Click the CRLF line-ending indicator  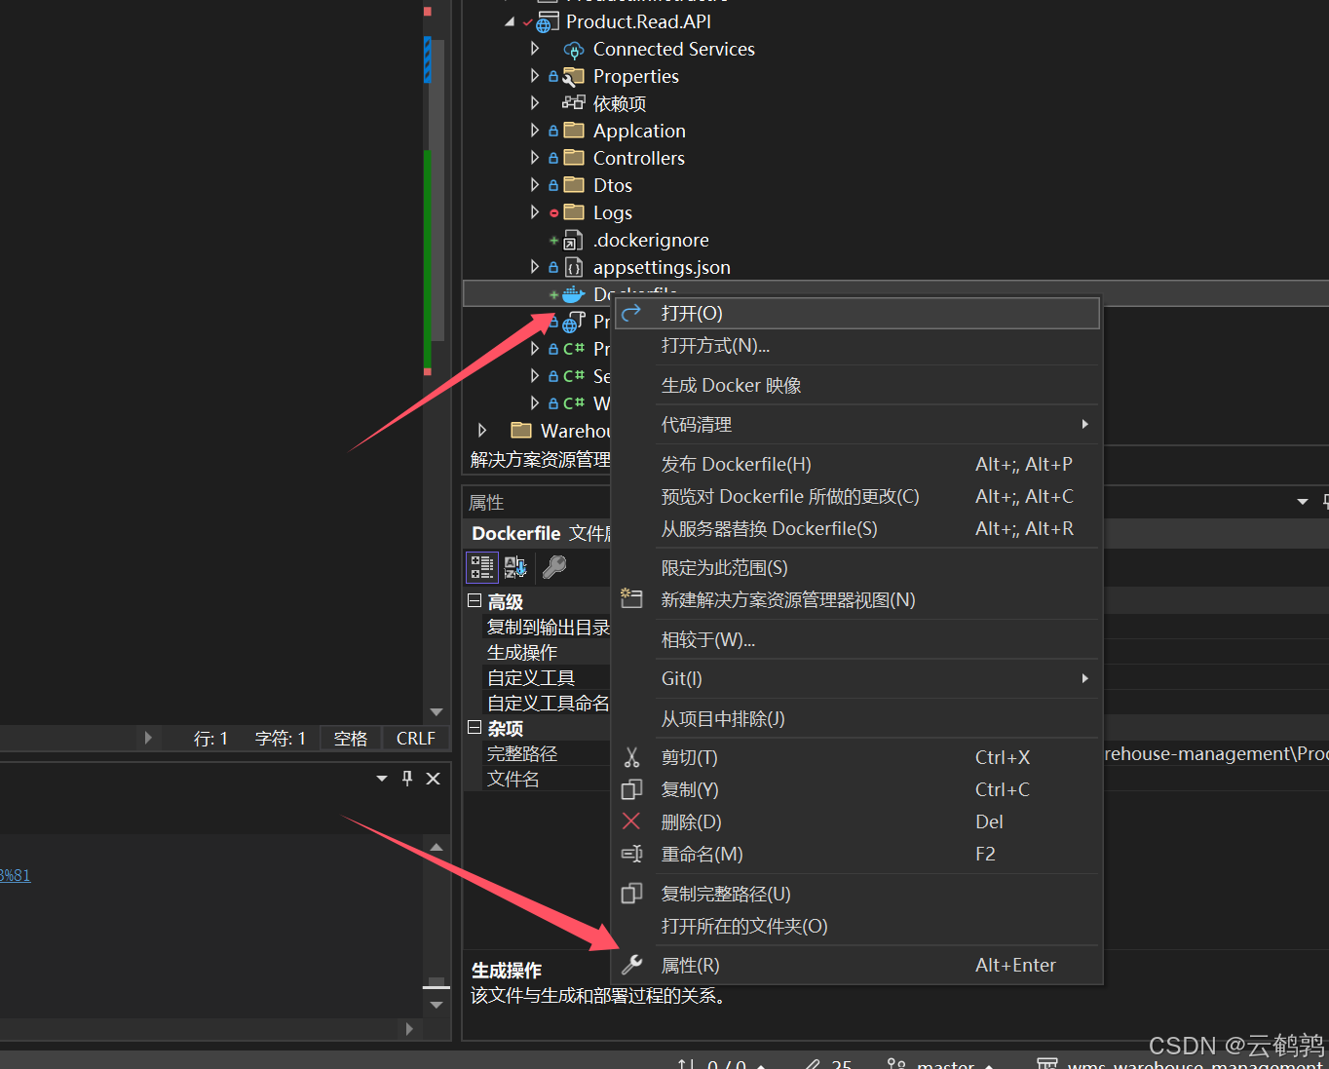(x=415, y=738)
